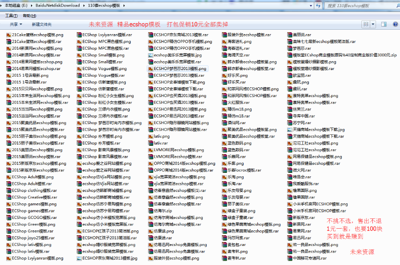400x265 pixels.
Task: Select the ECShop GCOGO模板.rar archive icon
Action: tap(9, 218)
